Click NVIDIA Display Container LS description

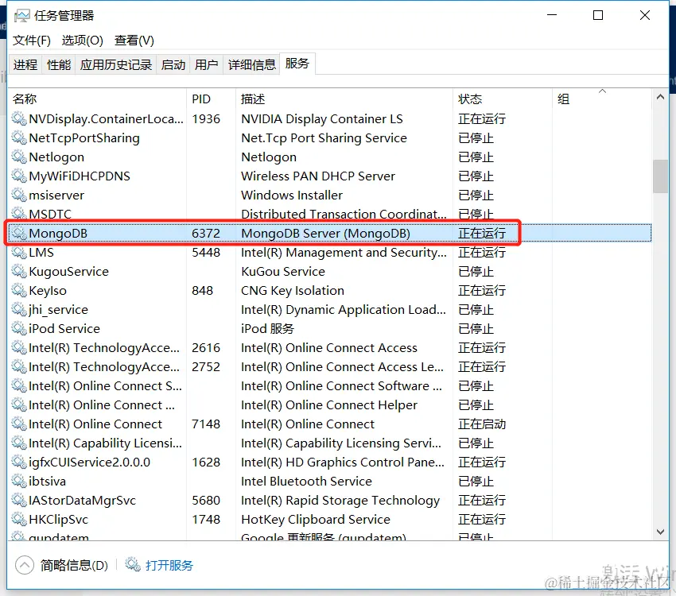[x=321, y=119]
